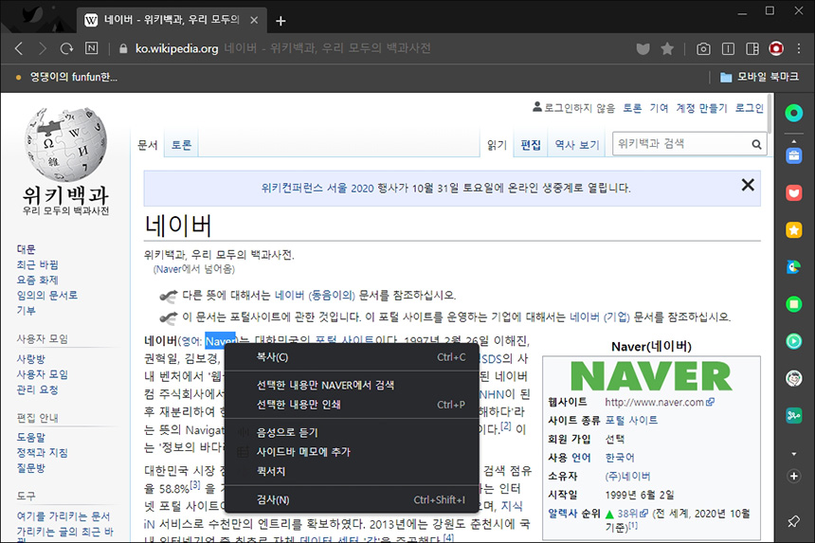
Task: Reload the page with the refresh icon
Action: pos(66,49)
